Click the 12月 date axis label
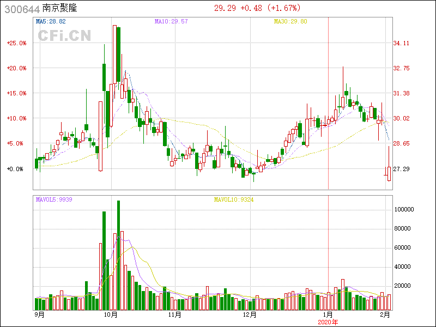 pos(249,315)
